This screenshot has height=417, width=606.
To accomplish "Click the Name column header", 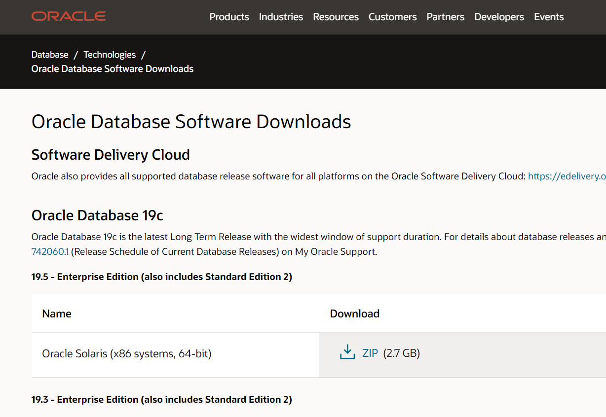I will click(57, 314).
